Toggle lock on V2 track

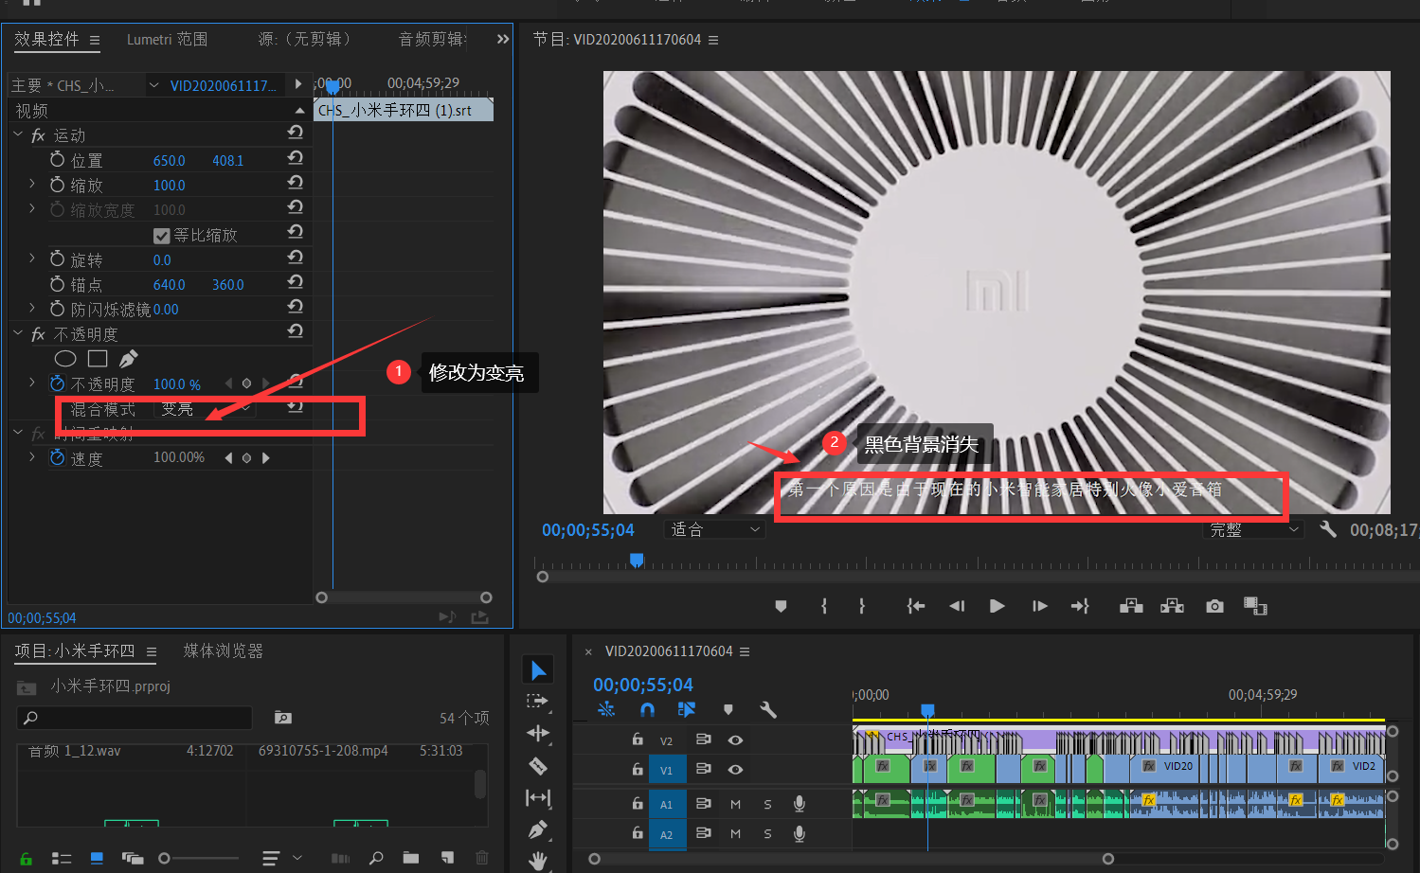pos(638,739)
